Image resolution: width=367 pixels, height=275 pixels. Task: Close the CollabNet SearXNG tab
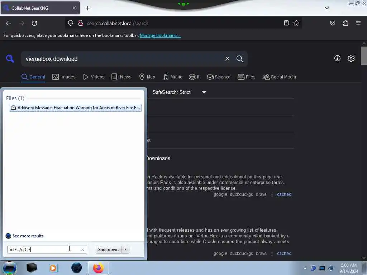pos(74,8)
